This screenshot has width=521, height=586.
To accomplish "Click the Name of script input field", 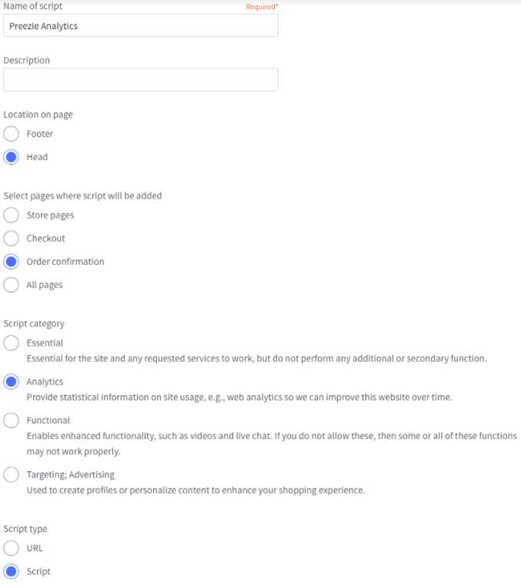I will pos(141,25).
